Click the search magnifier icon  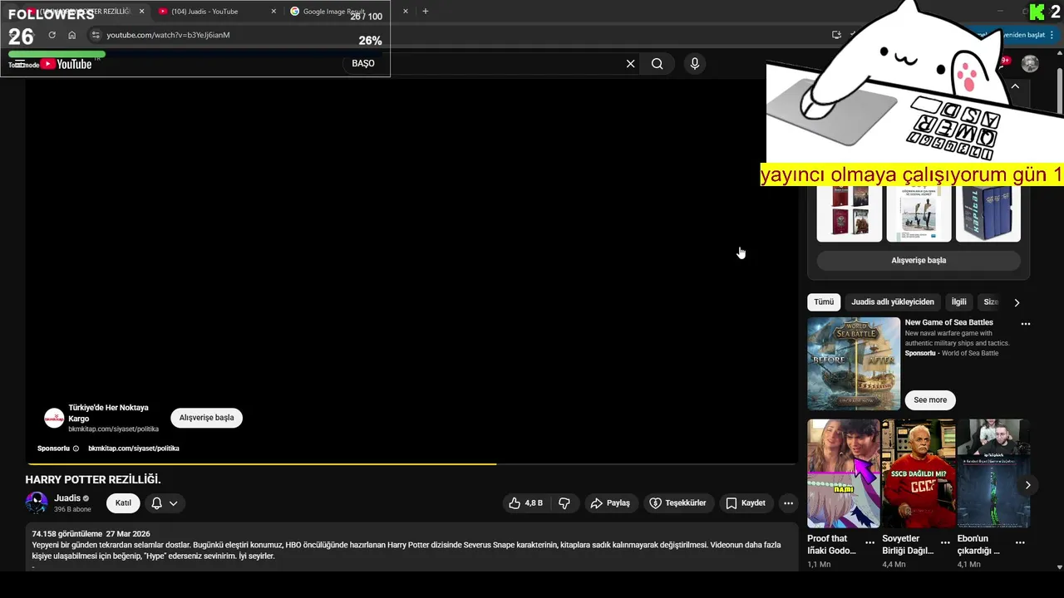(658, 64)
